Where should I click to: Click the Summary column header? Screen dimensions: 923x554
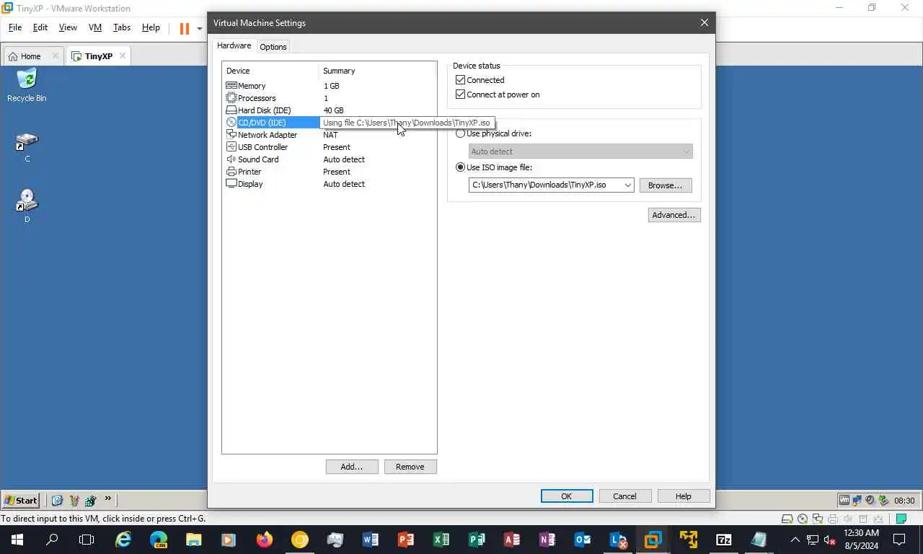378,71
